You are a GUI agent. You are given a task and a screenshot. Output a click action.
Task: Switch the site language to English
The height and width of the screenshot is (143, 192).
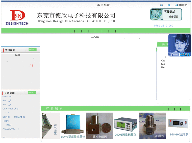point(183,5)
